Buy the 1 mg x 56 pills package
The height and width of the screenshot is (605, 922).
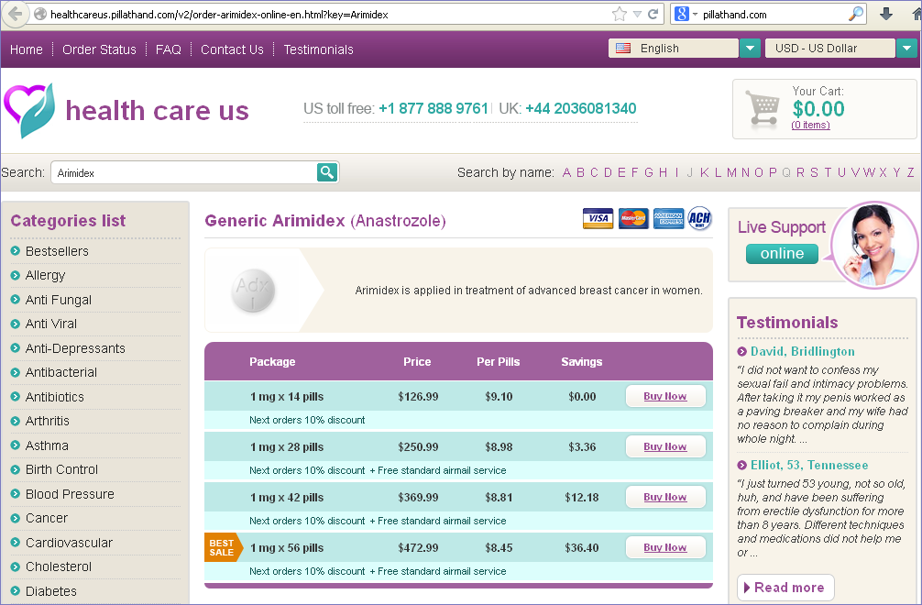point(664,548)
